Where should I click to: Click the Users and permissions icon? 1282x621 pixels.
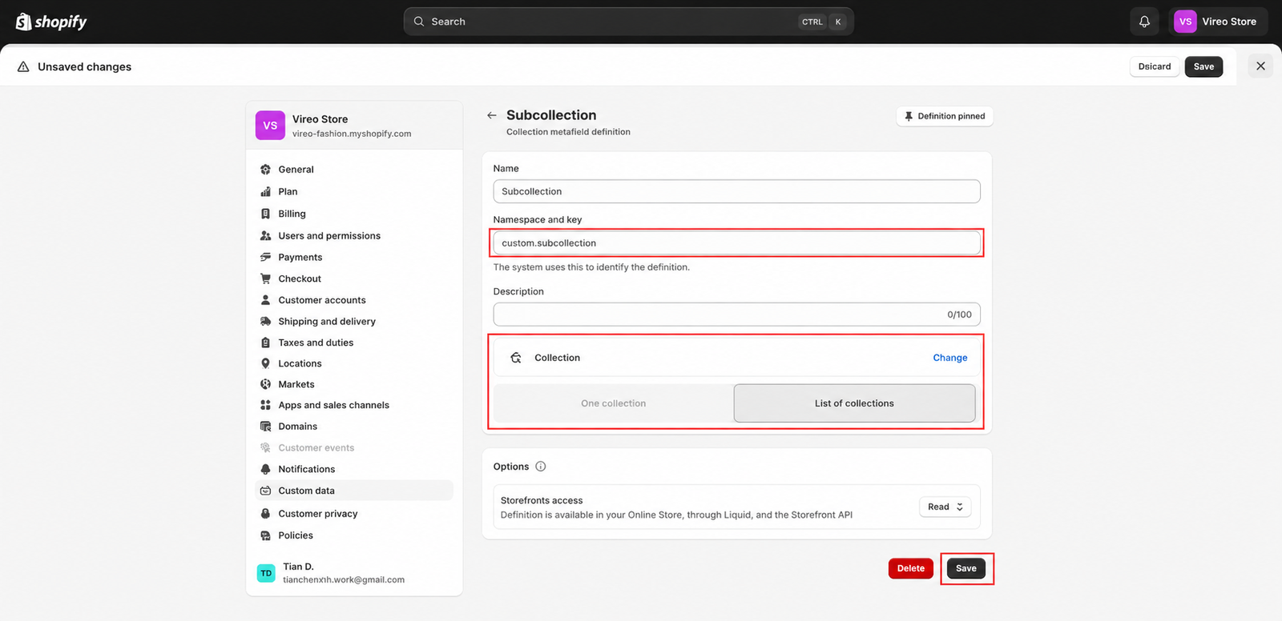point(265,236)
